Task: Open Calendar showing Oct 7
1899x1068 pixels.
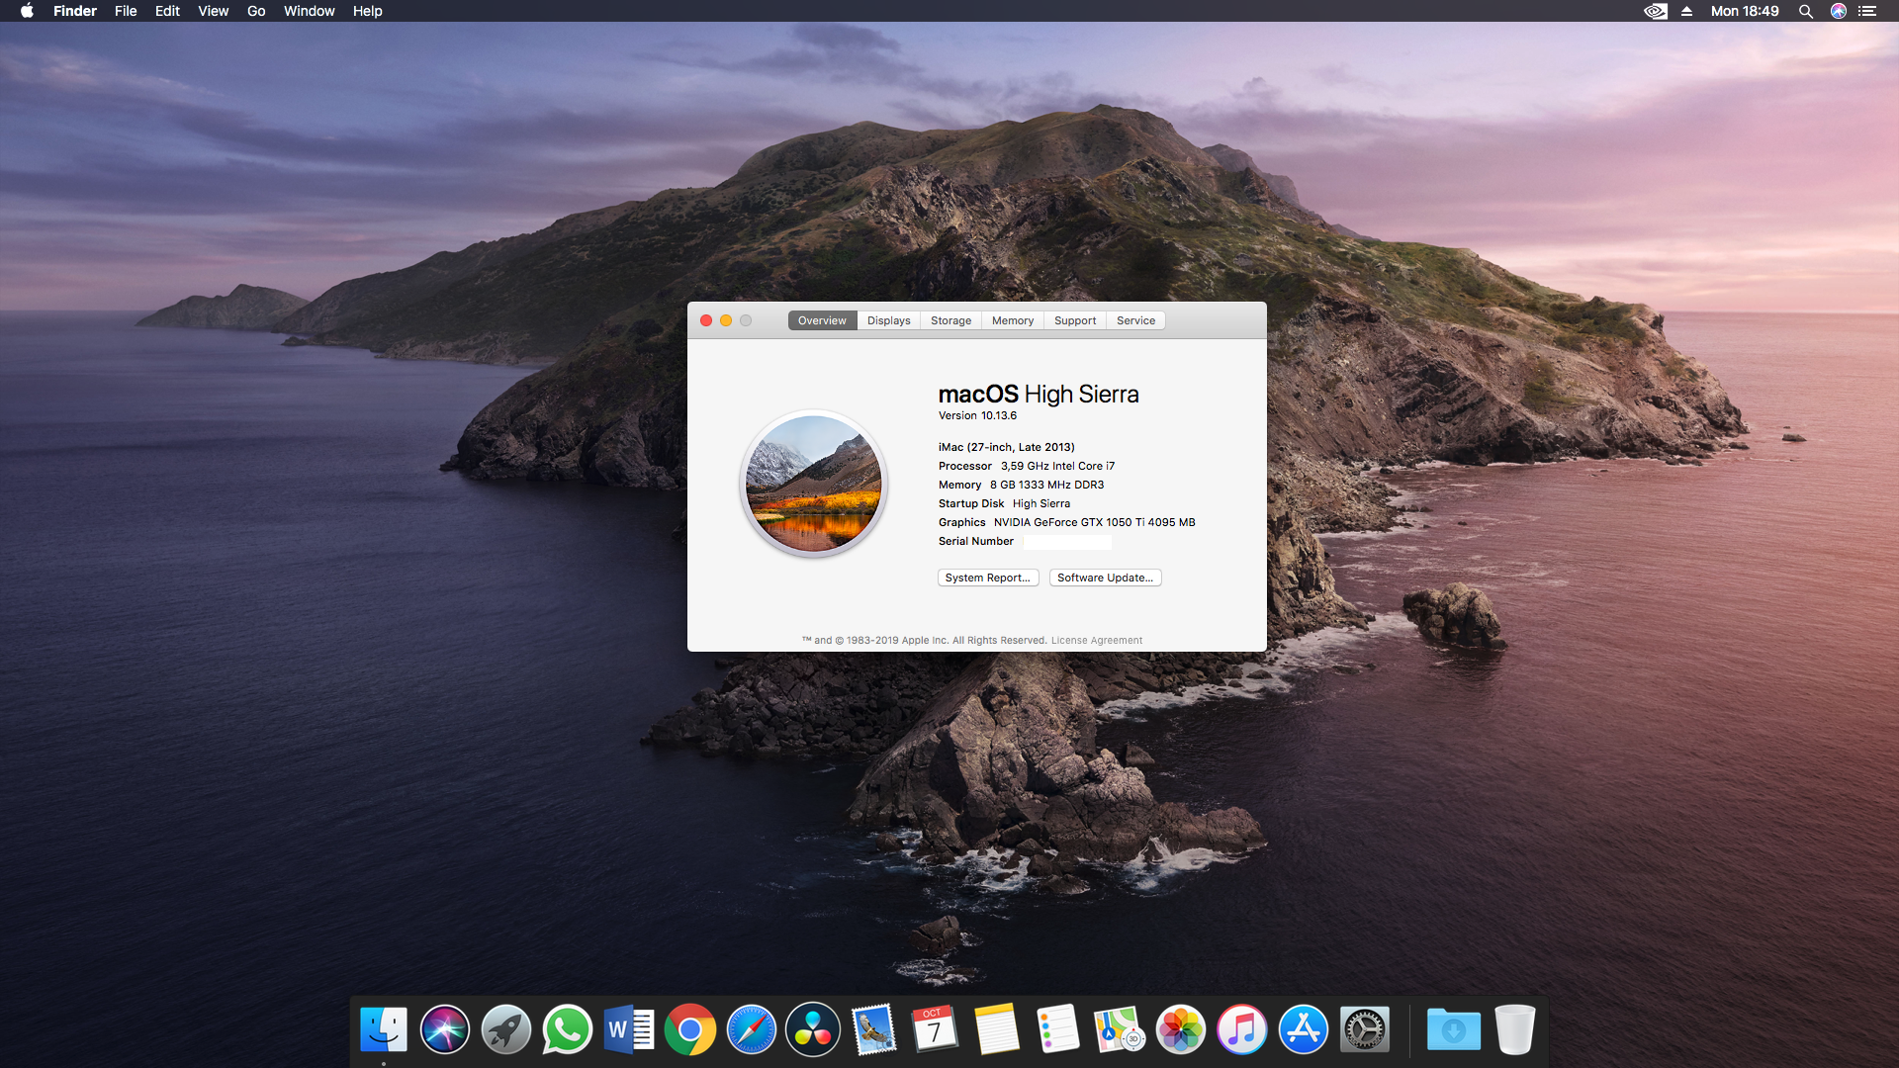Action: coord(935,1030)
